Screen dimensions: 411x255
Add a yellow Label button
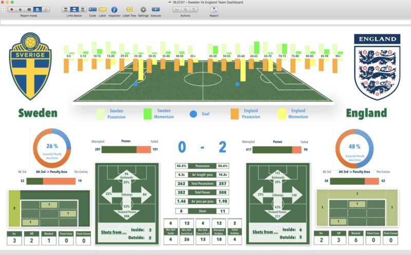[x=102, y=9]
